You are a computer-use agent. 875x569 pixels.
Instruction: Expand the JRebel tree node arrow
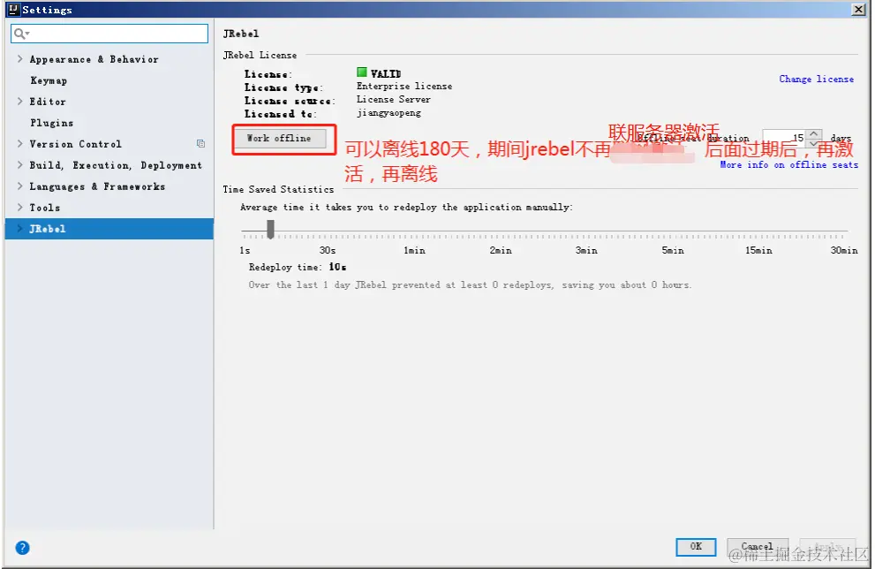coord(20,228)
